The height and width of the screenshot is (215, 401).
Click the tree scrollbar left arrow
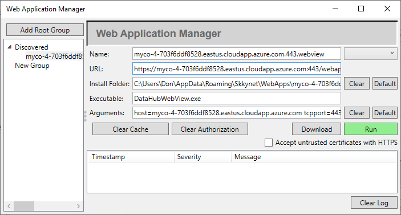(x=9, y=206)
